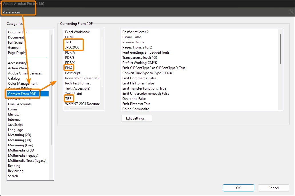Choose Text (Accessible) format
Viewport: 295px width, 196px height.
pyautogui.click(x=78, y=88)
